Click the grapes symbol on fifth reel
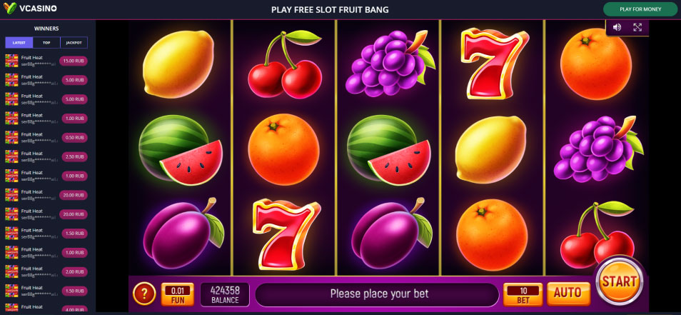Image resolution: width=681 pixels, height=315 pixels. (598, 149)
